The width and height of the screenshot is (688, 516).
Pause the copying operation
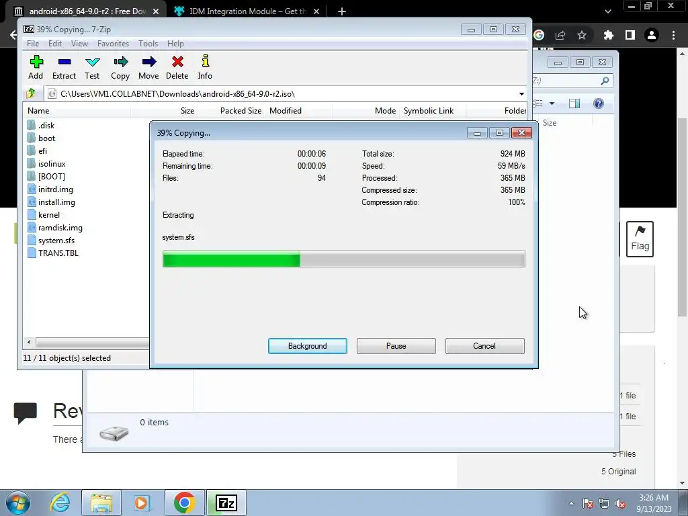pyautogui.click(x=396, y=346)
